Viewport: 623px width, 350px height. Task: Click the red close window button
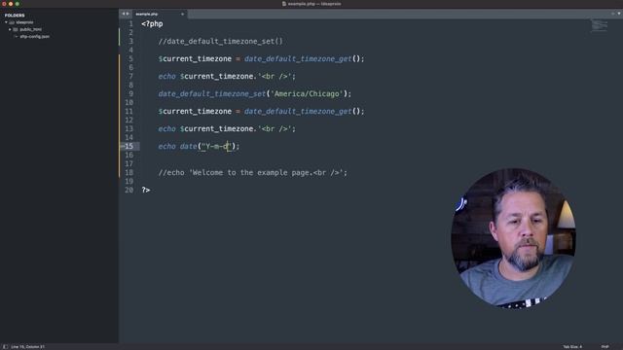[4, 4]
